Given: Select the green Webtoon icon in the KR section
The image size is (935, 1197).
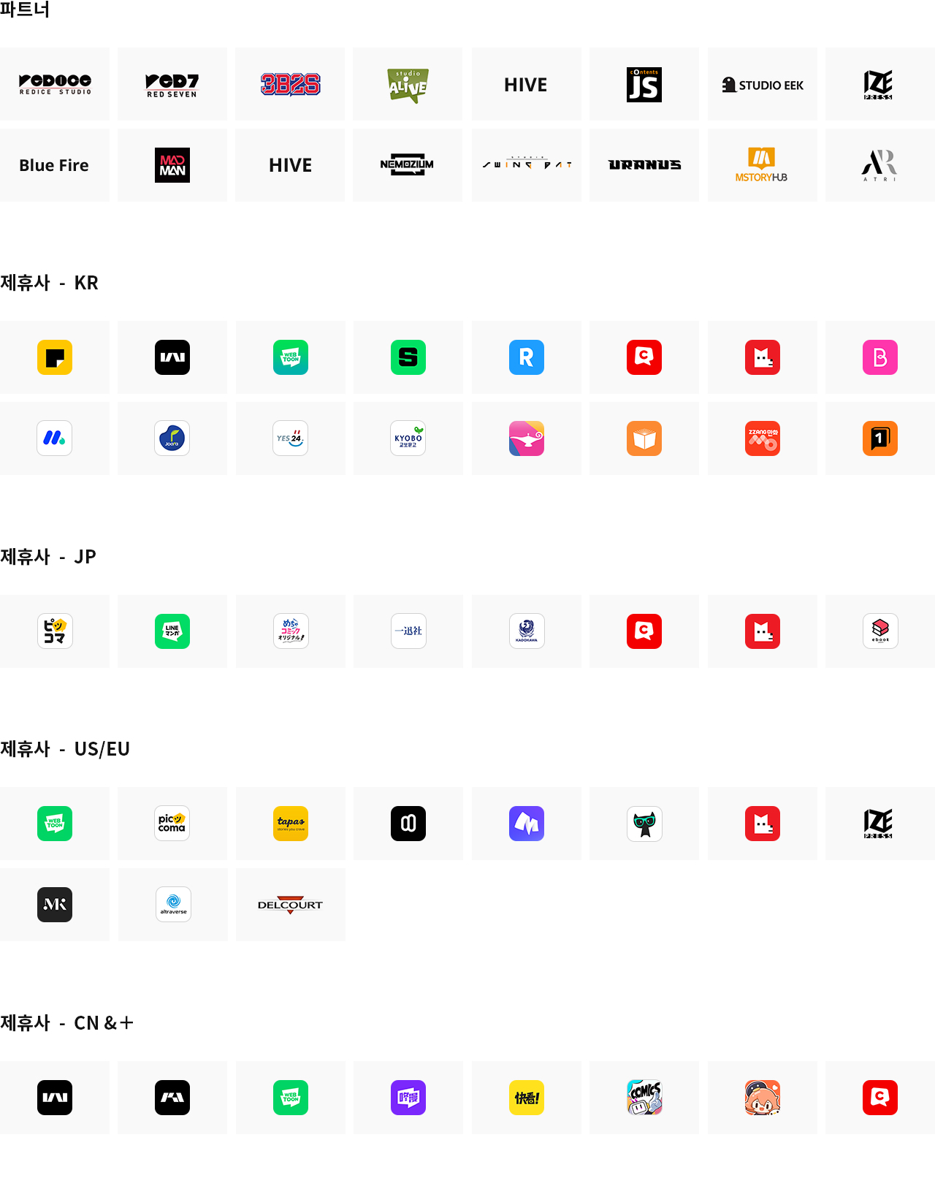Looking at the screenshot, I should (291, 357).
